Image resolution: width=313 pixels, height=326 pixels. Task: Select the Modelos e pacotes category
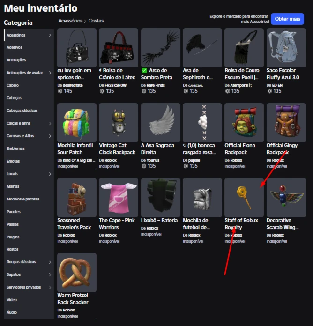click(x=29, y=199)
